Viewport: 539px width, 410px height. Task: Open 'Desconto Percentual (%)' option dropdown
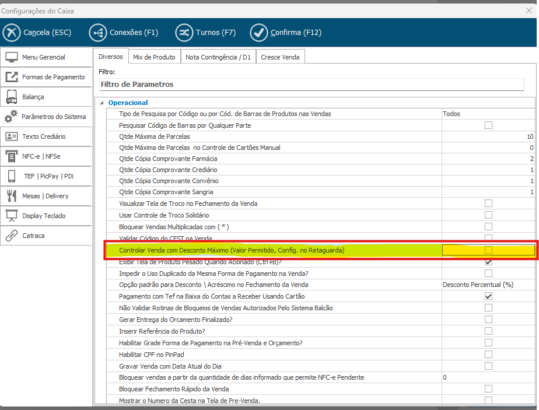tap(488, 285)
